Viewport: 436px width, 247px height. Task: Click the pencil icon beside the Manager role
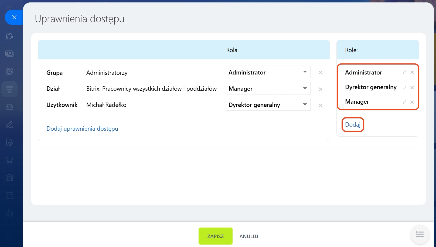point(404,102)
